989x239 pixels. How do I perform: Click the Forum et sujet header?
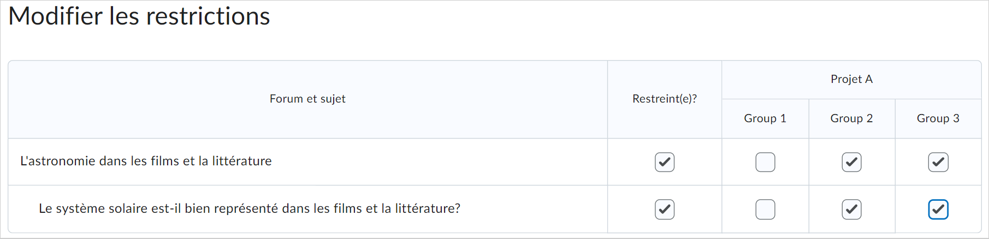(x=307, y=99)
